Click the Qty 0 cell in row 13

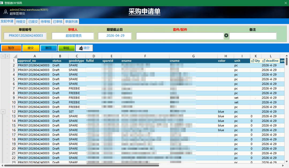pos(256,116)
